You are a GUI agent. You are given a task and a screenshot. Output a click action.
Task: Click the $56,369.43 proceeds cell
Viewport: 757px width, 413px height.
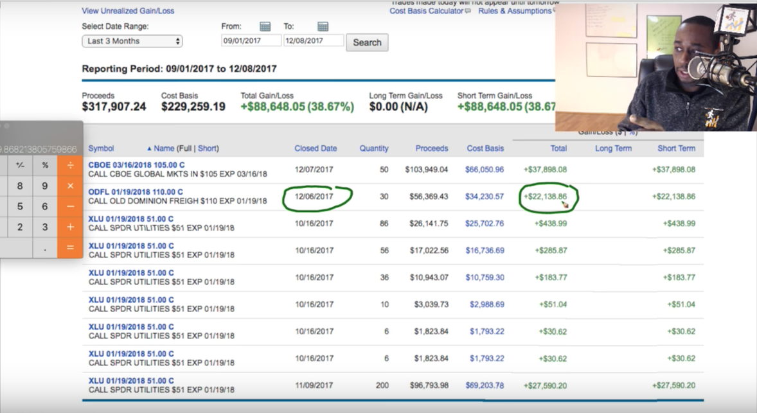pos(429,197)
